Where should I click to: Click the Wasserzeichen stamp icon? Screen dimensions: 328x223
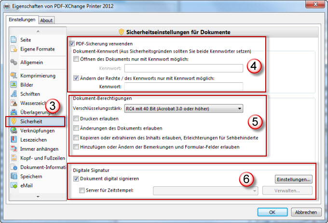(14, 103)
